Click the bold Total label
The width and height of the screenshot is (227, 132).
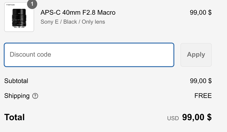(14, 117)
